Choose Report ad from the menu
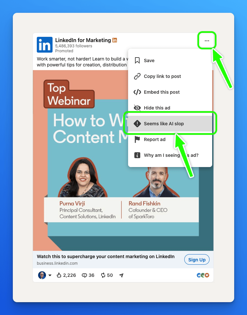Image resolution: width=247 pixels, height=315 pixels. [170, 139]
